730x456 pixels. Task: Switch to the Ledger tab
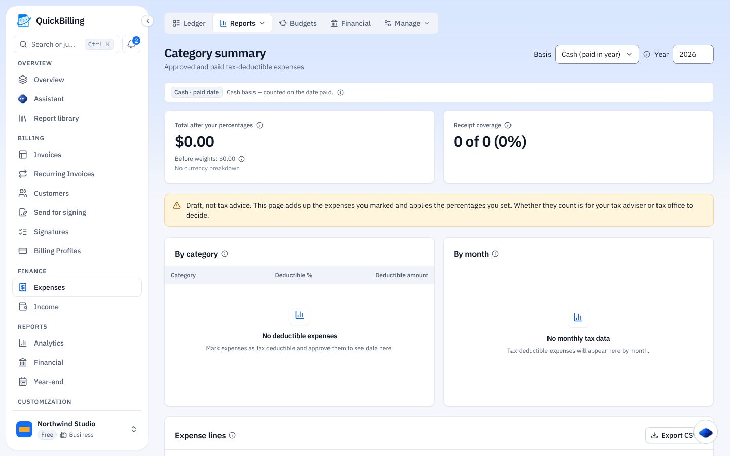(x=189, y=23)
